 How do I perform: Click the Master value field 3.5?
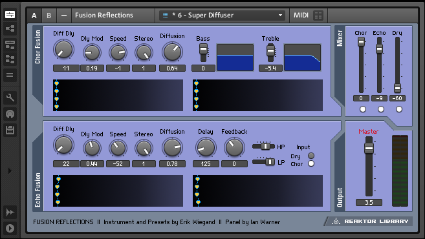[369, 202]
